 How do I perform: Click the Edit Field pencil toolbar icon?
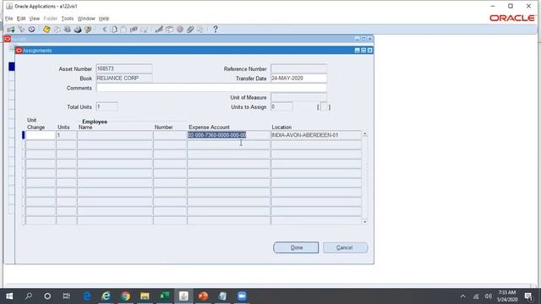pos(159,30)
